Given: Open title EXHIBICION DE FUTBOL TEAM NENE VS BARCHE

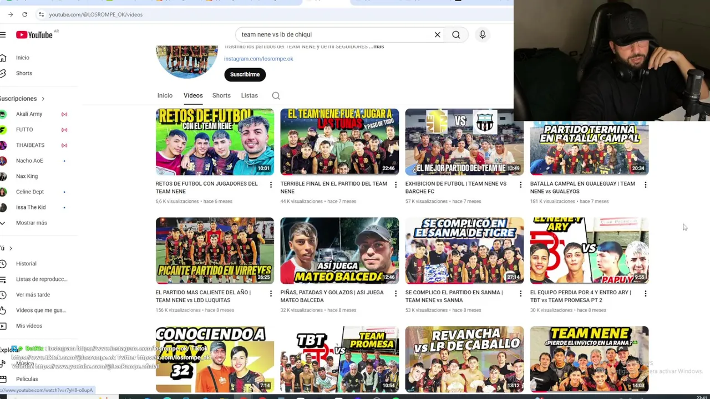Looking at the screenshot, I should pyautogui.click(x=455, y=187).
